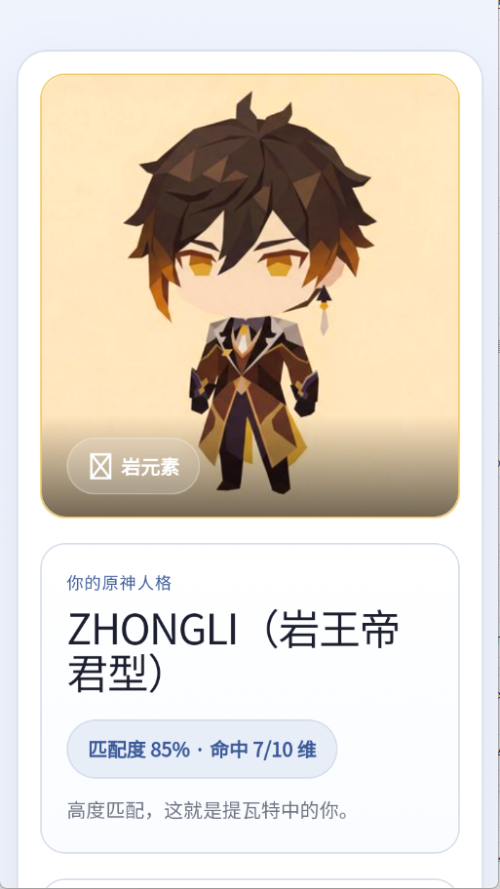Click the white result card's top margin

250,62
